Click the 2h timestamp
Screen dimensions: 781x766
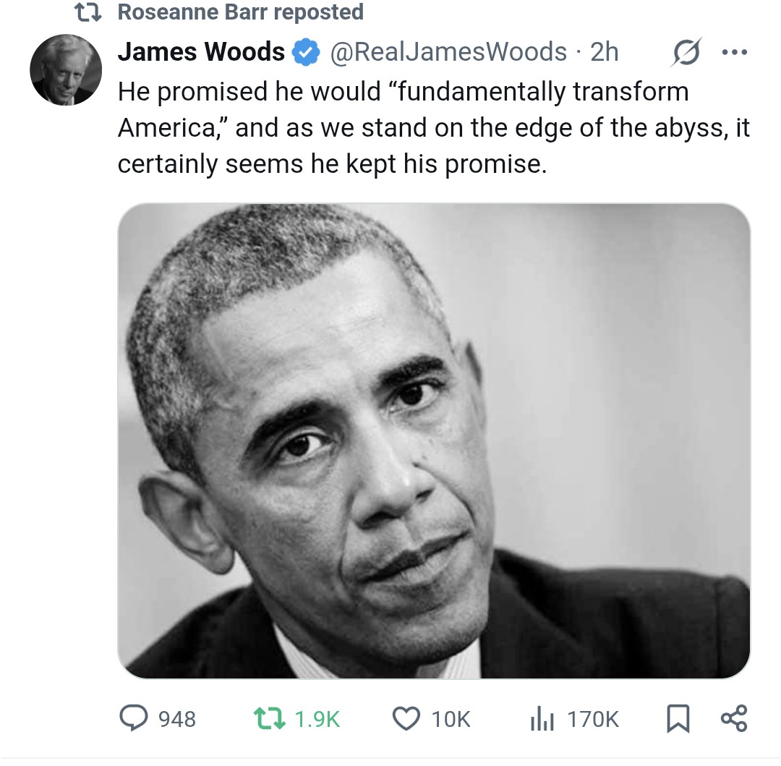[604, 52]
